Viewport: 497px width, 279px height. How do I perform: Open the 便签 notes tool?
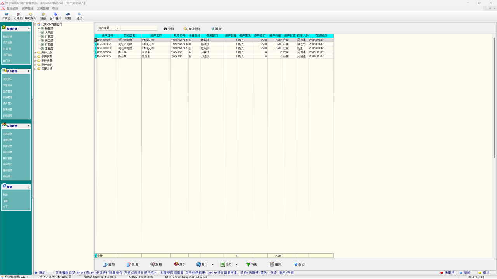(x=43, y=16)
